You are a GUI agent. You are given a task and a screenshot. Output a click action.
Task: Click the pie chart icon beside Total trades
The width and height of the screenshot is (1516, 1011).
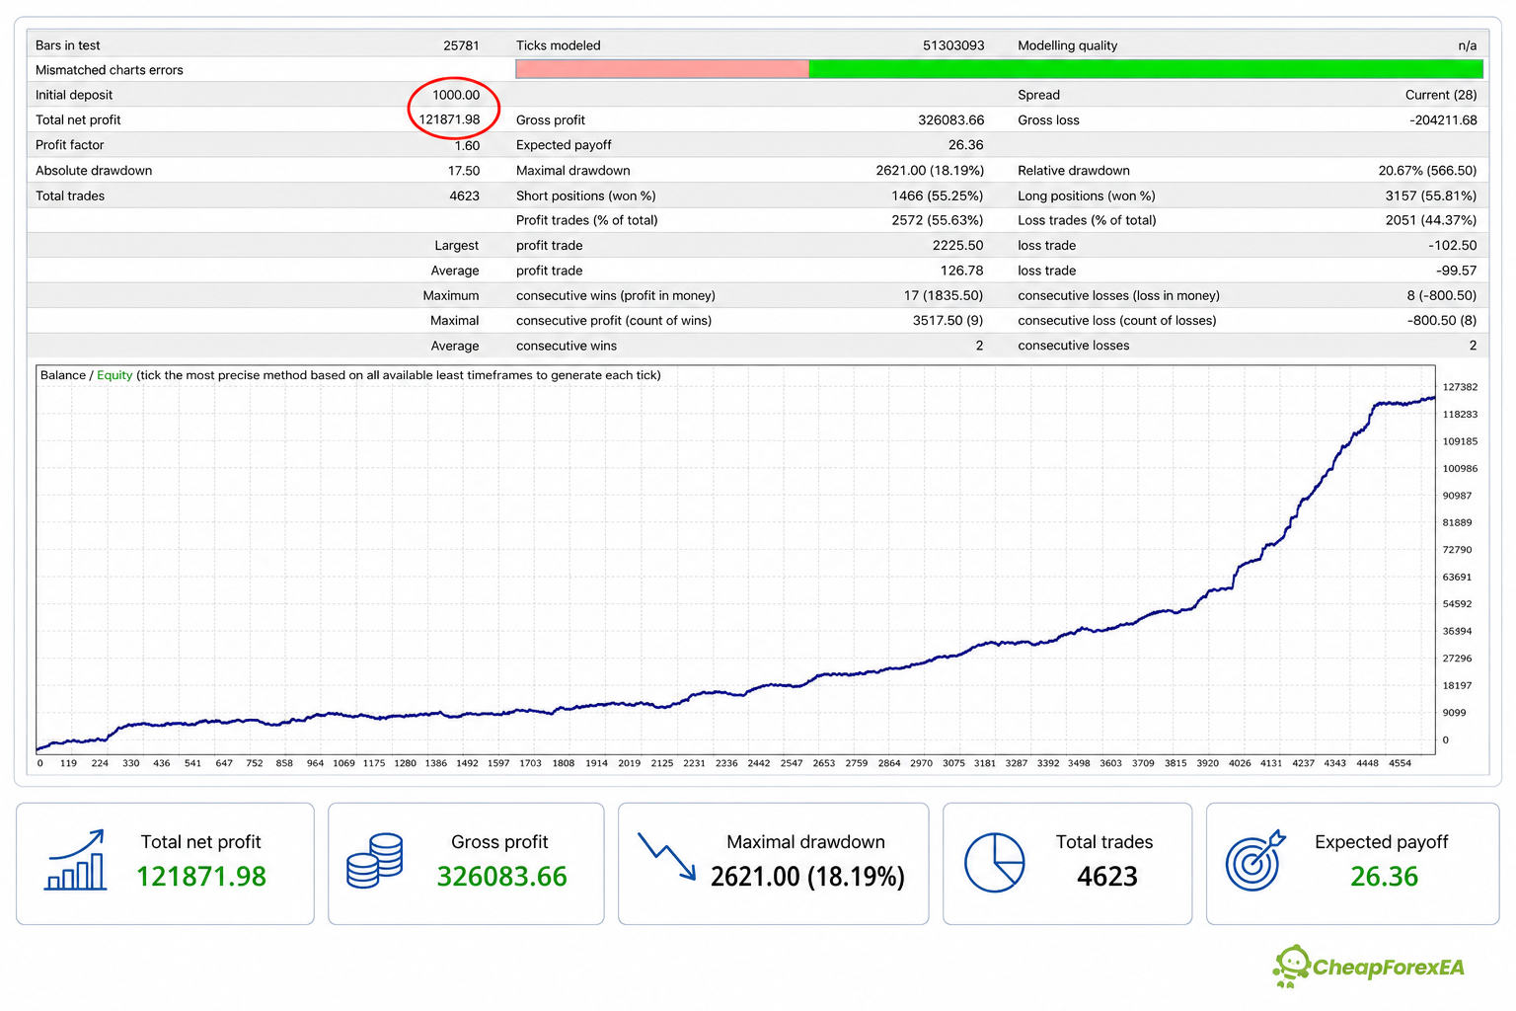click(994, 862)
